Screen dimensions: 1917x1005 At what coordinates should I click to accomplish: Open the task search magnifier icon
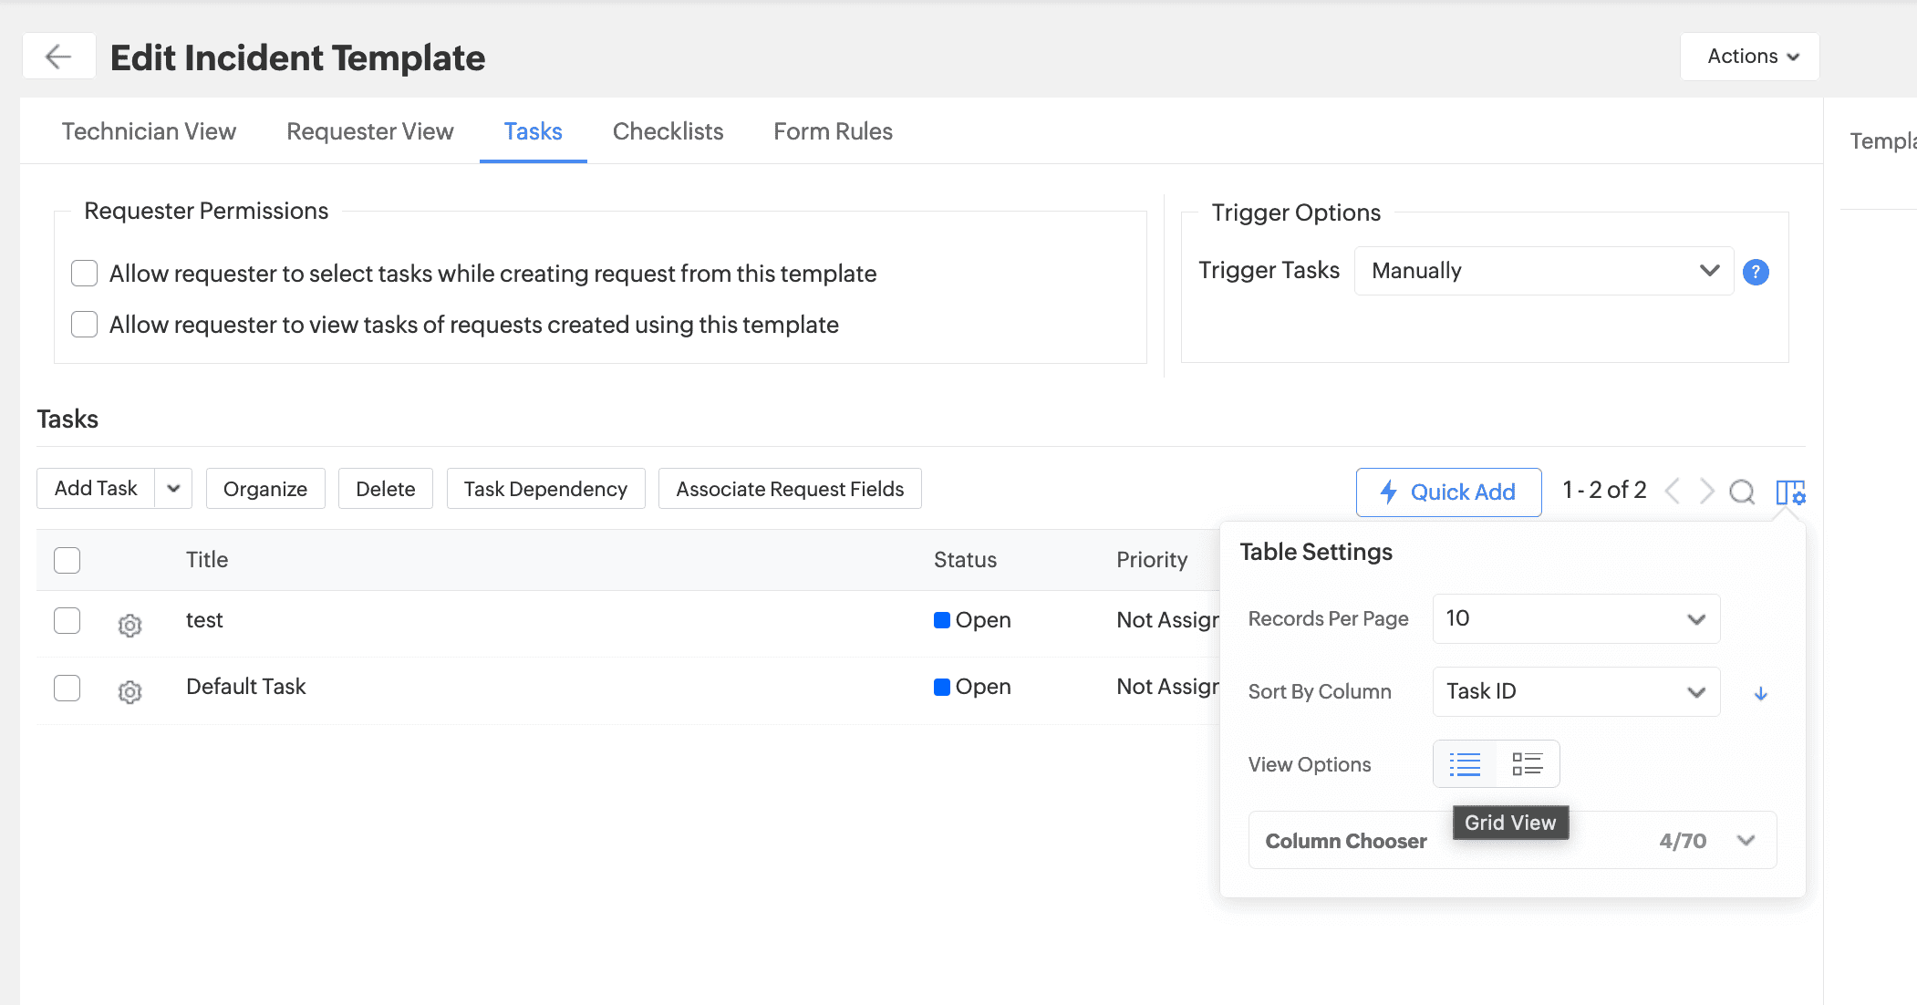click(x=1742, y=492)
